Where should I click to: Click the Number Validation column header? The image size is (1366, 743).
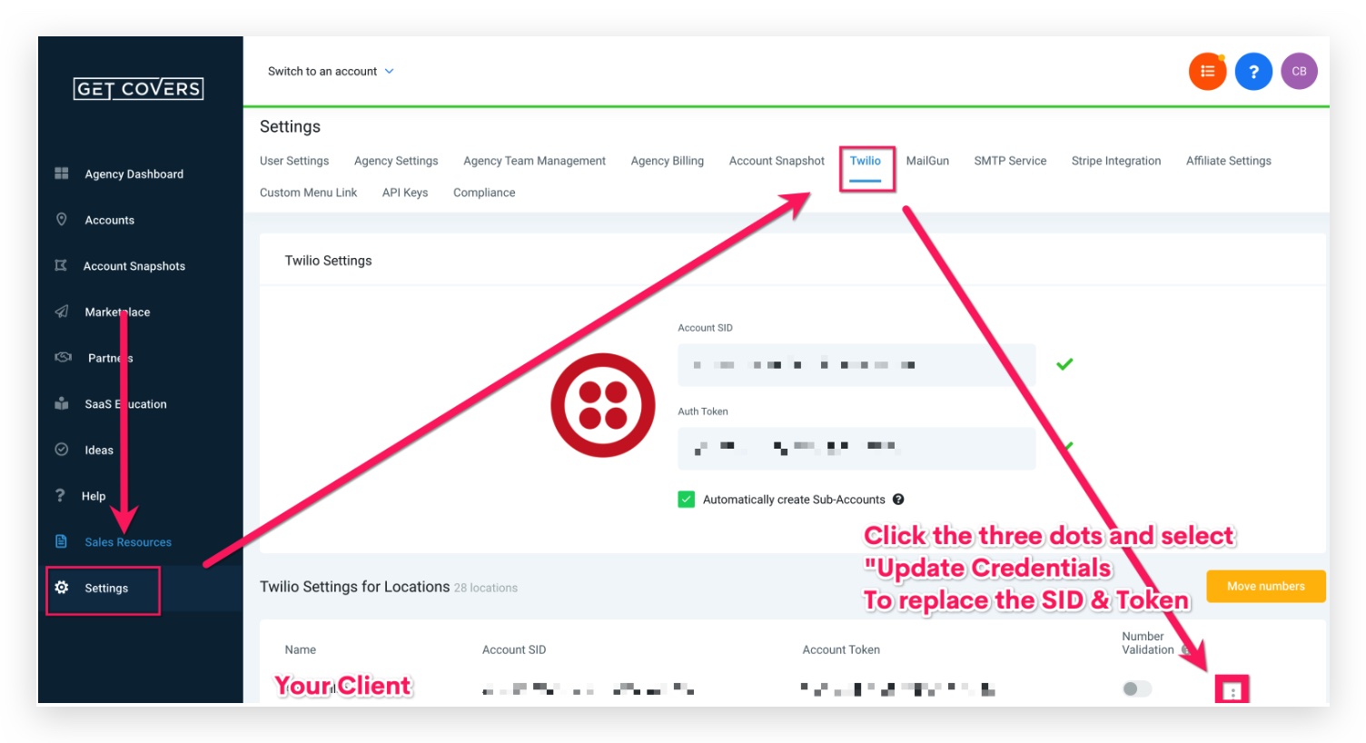point(1148,643)
